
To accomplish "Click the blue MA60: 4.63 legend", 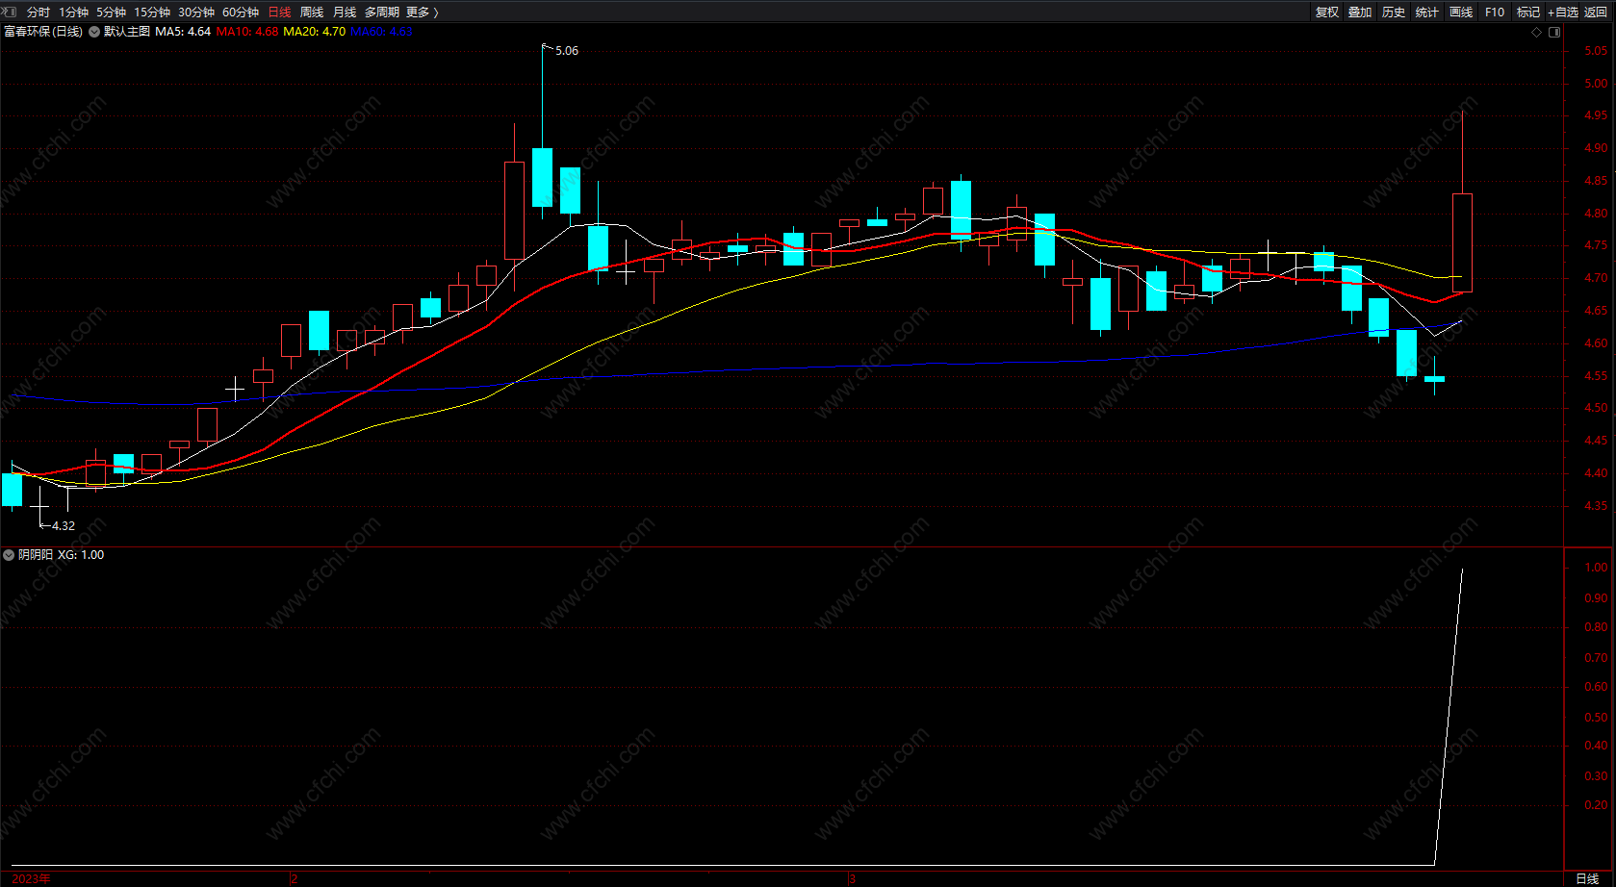I will coord(381,32).
